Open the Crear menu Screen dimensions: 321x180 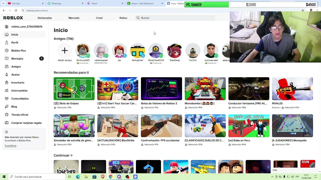coord(99,18)
